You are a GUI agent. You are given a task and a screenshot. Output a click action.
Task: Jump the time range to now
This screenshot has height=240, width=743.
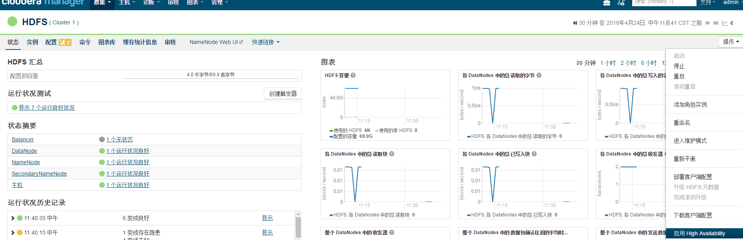coord(716,23)
